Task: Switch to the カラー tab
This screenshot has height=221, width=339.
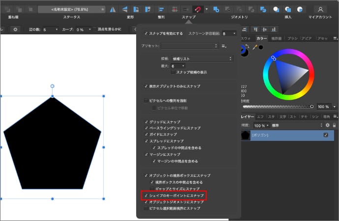Action: point(261,38)
